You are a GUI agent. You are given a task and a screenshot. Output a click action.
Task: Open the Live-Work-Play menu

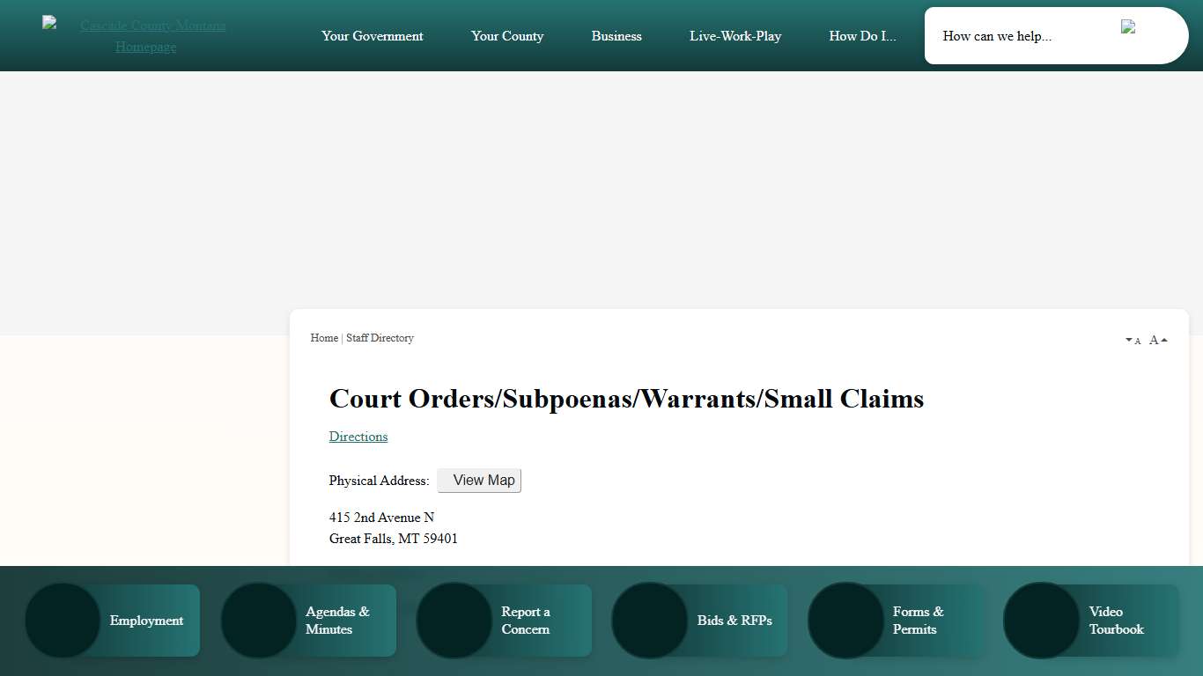(734, 36)
